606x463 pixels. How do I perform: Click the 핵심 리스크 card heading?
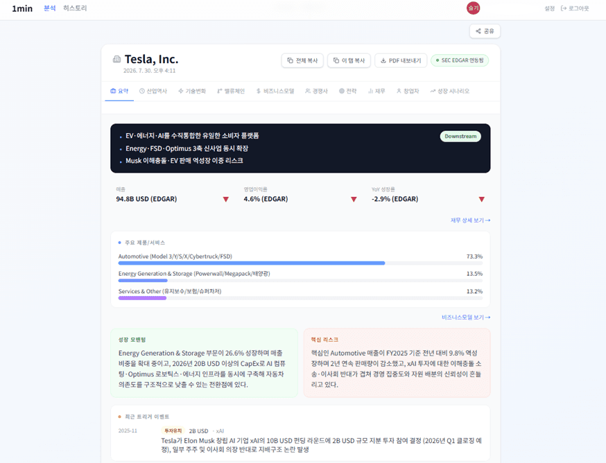click(324, 340)
